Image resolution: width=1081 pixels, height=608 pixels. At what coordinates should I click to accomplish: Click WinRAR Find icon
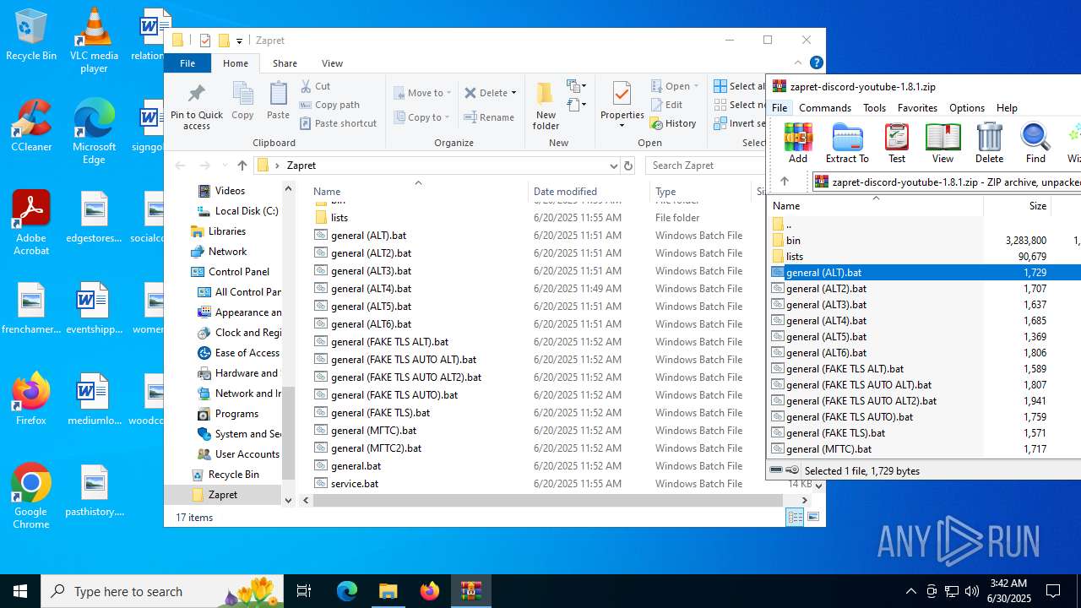[1035, 143]
